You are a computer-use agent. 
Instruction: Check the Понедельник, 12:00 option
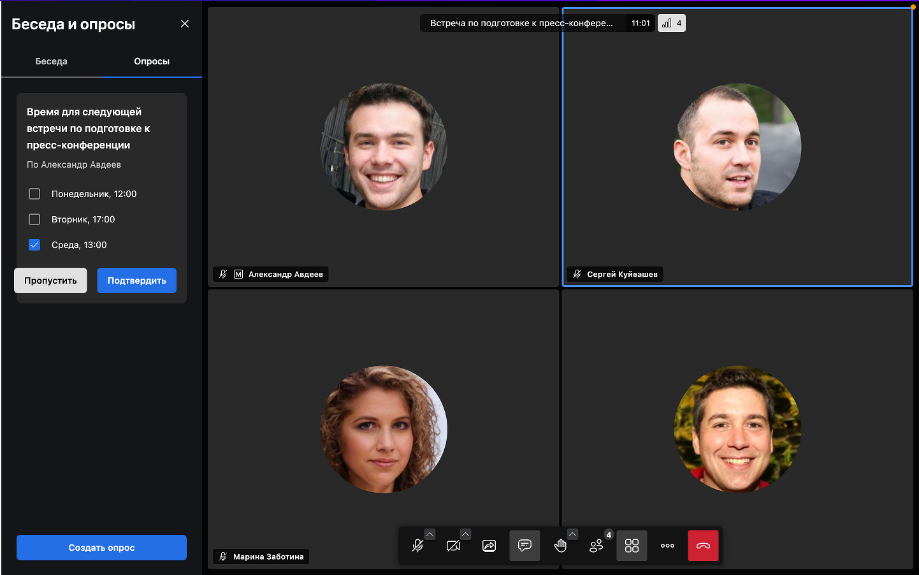(x=34, y=194)
